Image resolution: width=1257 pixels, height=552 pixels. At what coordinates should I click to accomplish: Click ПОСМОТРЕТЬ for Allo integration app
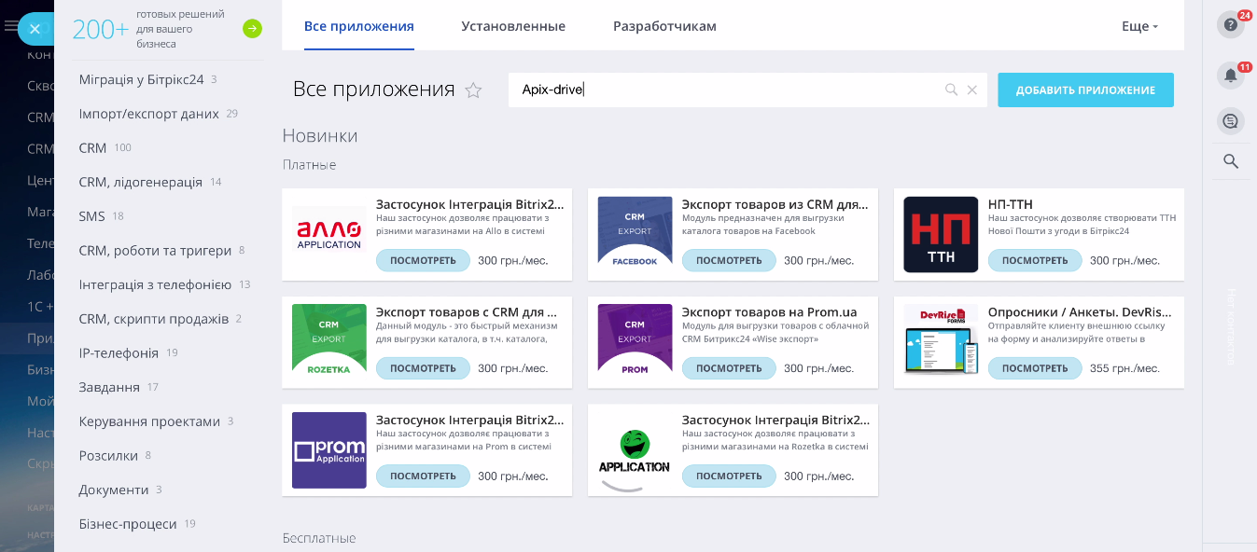(423, 260)
